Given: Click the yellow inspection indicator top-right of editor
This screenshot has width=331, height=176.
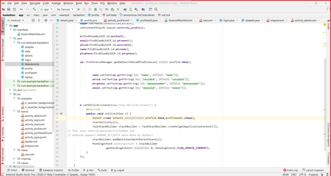Looking at the screenshot, I should [325, 25].
